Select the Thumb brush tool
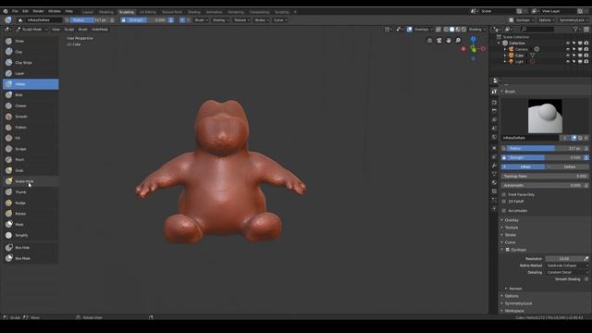This screenshot has height=333, width=592. (31, 191)
